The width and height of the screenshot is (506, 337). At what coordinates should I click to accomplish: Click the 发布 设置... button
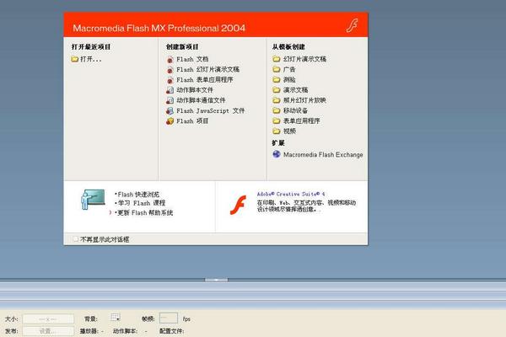pyautogui.click(x=48, y=331)
